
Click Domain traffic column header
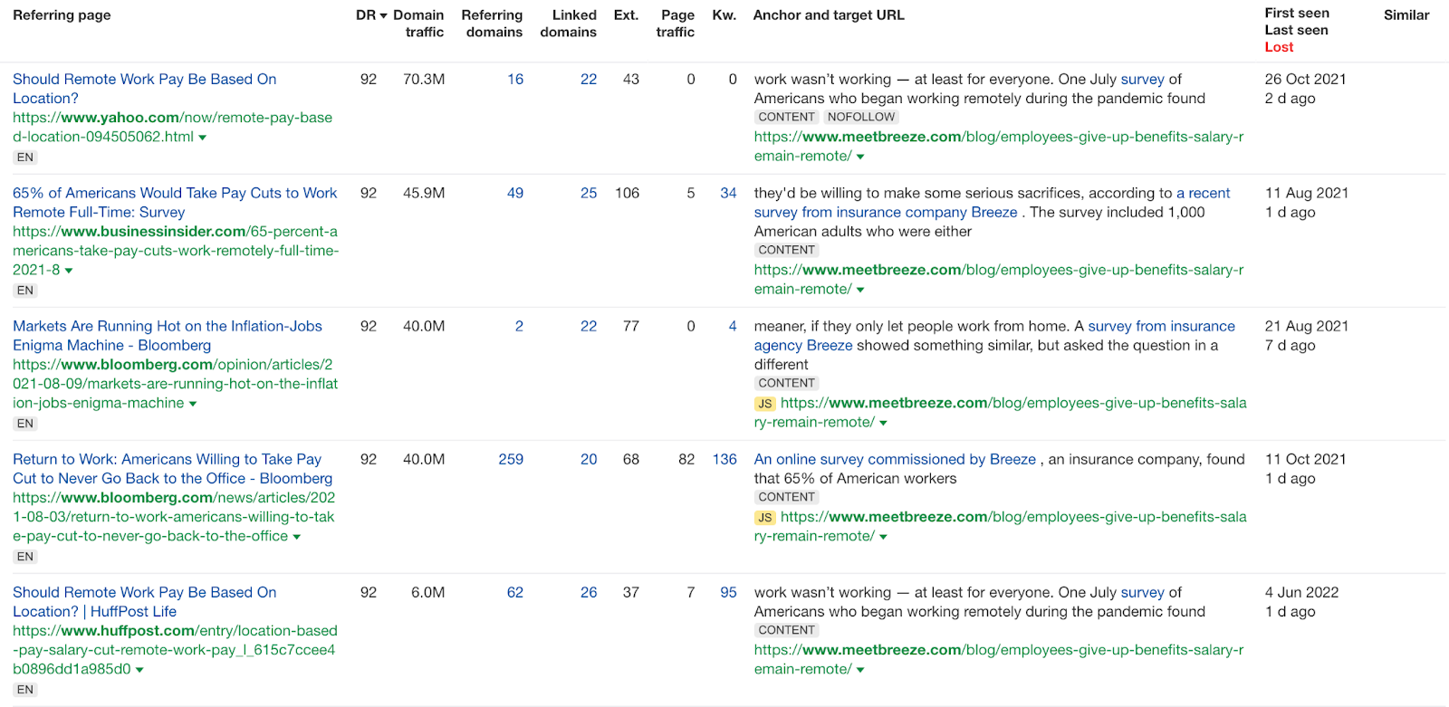(418, 24)
